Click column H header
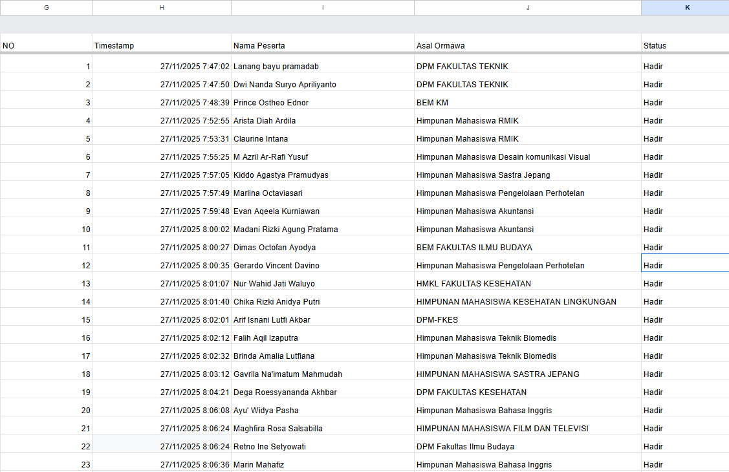 coord(162,7)
